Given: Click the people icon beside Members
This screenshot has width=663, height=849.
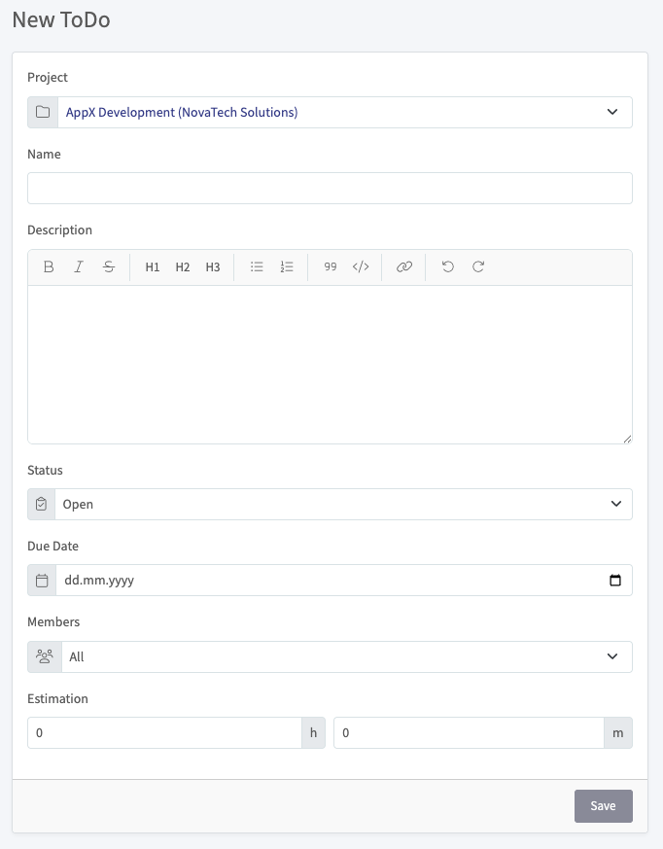Looking at the screenshot, I should 45,656.
